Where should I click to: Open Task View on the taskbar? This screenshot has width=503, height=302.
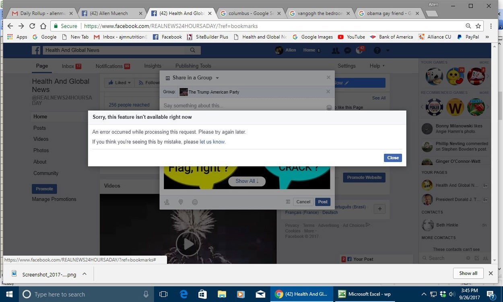click(x=163, y=294)
